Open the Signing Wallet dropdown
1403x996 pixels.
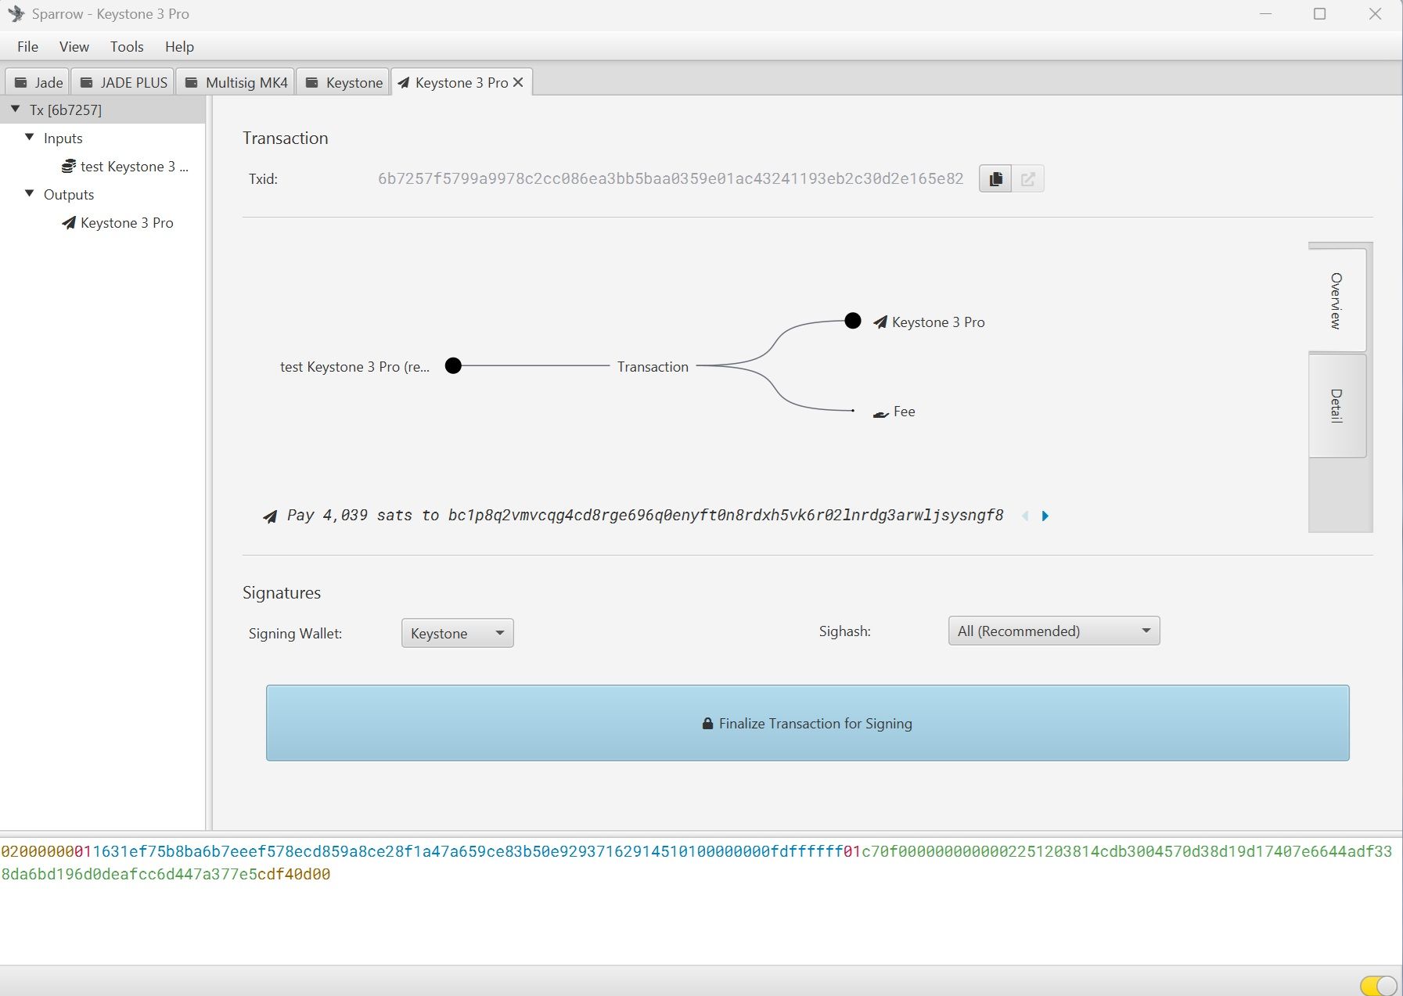(457, 633)
